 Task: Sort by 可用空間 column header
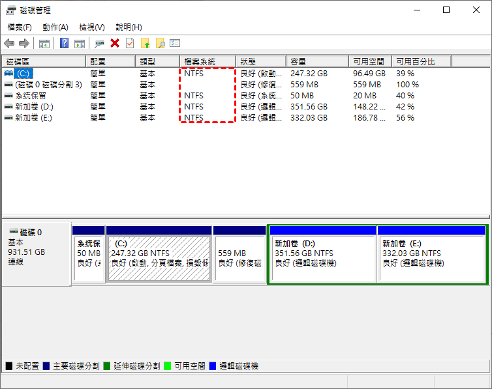371,61
